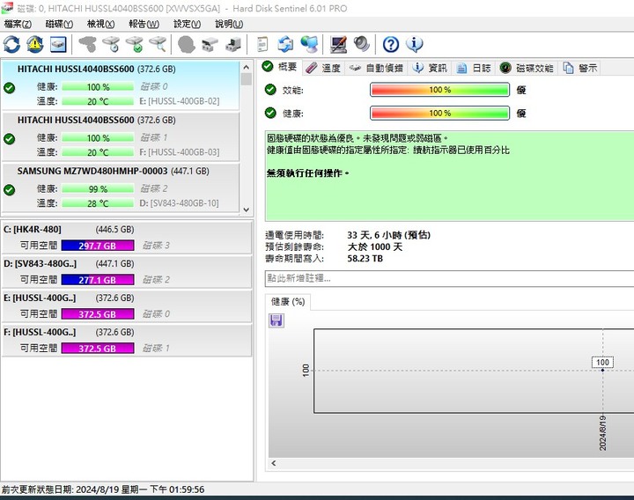Open the 檔案 menu

(18, 25)
